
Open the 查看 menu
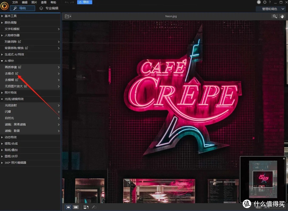click(44, 2)
